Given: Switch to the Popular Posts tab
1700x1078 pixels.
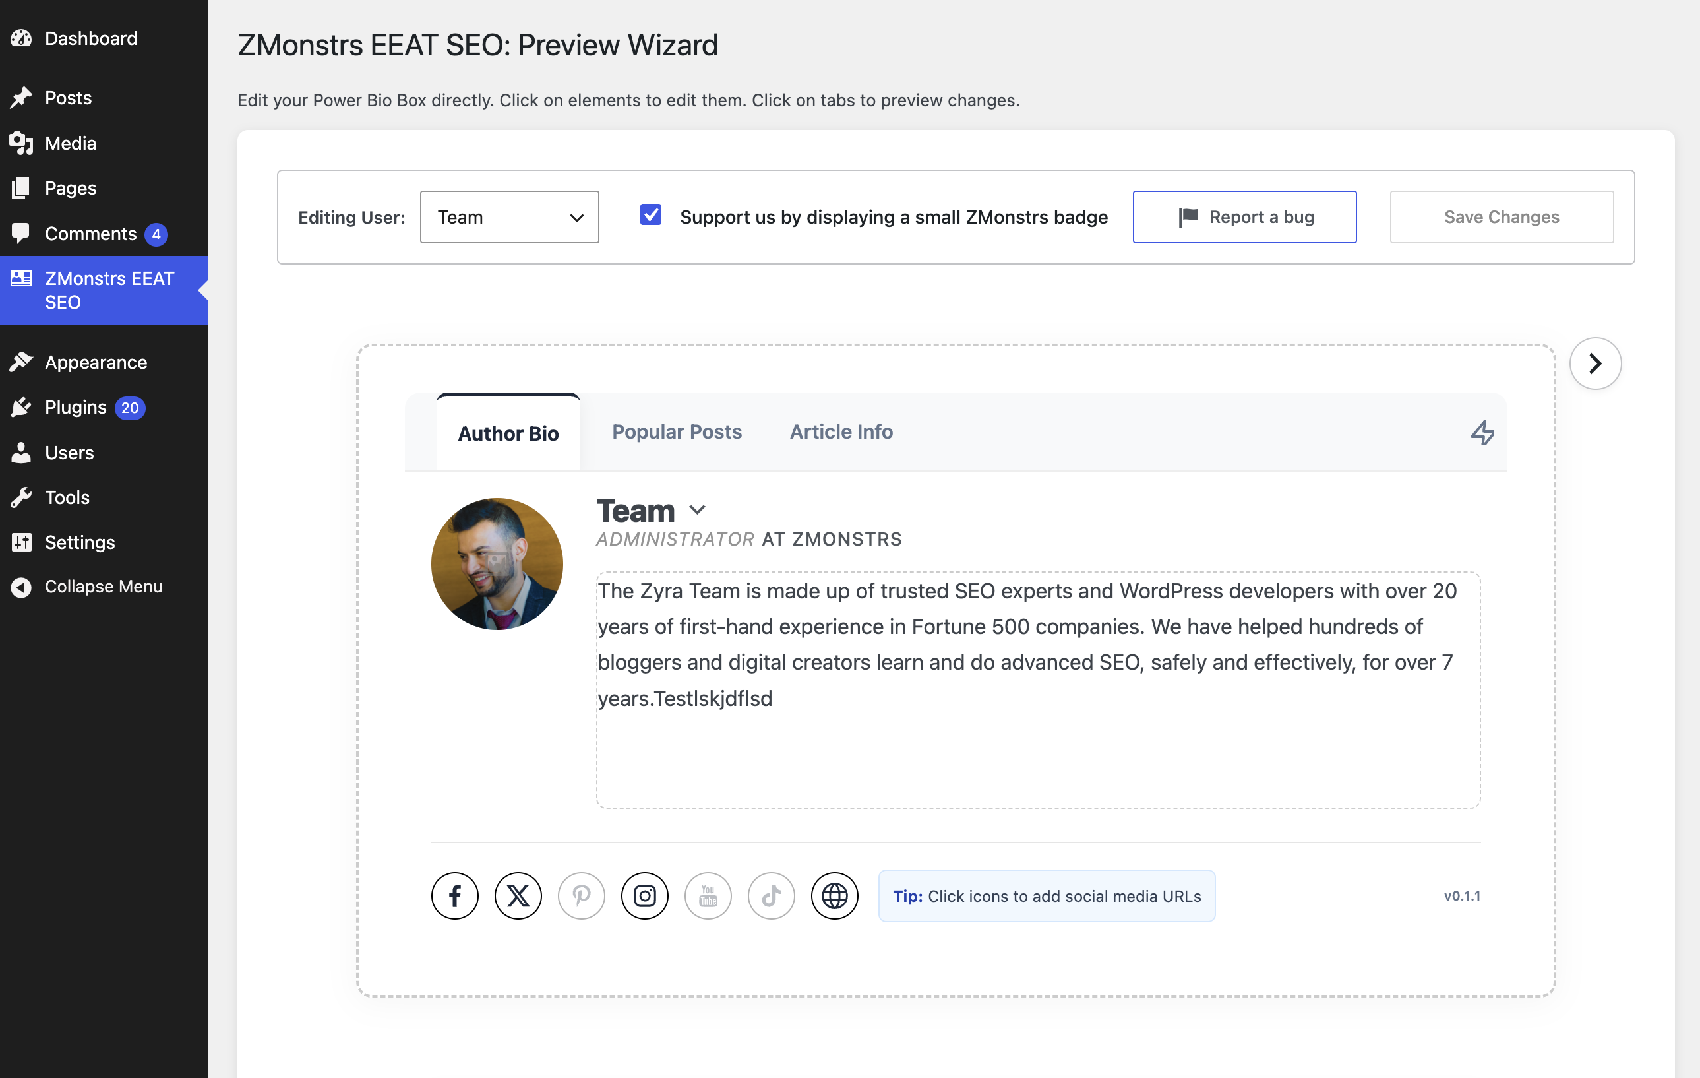Looking at the screenshot, I should pyautogui.click(x=677, y=431).
